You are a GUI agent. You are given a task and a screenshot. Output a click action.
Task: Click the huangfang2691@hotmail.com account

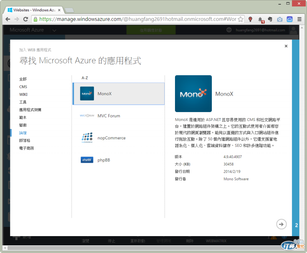pos(260,30)
